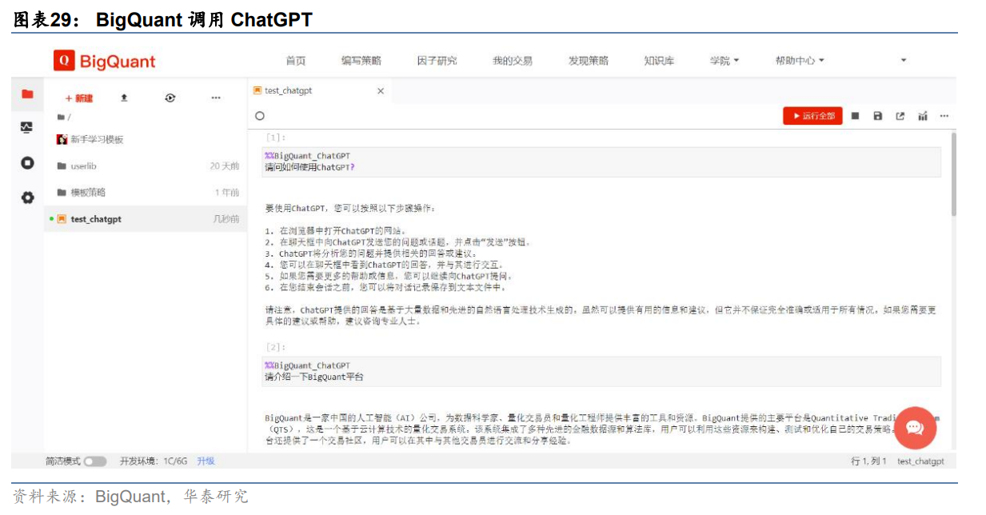
Task: Save the notebook with the floppy icon
Action: coord(877,116)
